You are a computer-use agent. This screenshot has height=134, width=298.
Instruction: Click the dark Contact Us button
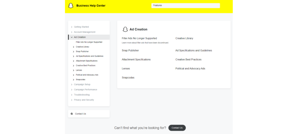click(x=177, y=128)
